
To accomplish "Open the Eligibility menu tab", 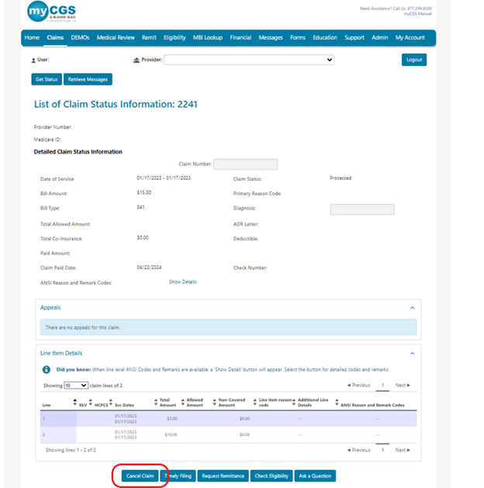I will pos(175,37).
